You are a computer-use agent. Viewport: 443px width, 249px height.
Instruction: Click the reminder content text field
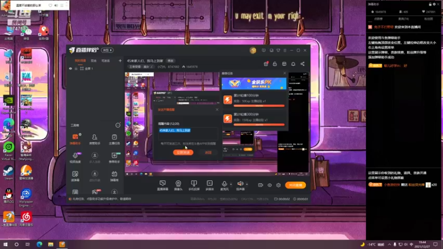[x=188, y=133]
